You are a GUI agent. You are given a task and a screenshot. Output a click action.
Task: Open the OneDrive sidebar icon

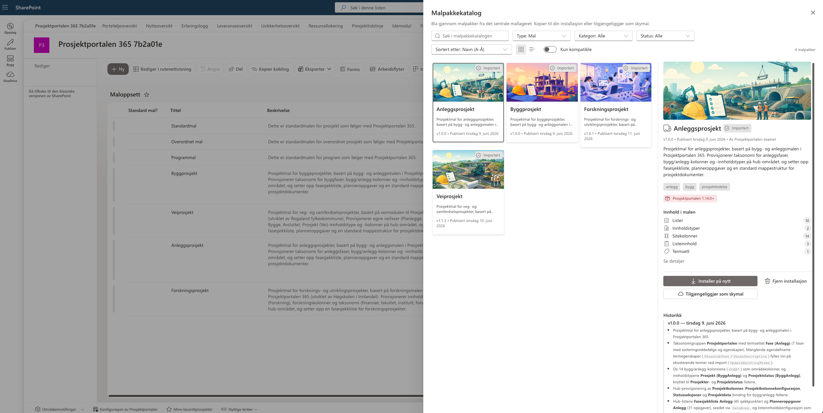[10, 77]
